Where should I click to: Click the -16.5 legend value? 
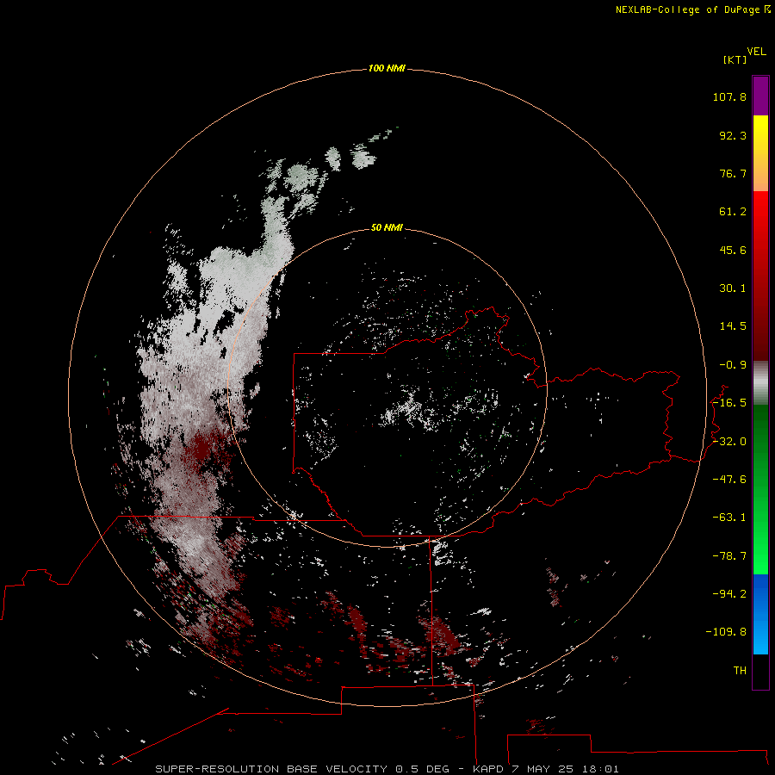tap(729, 403)
